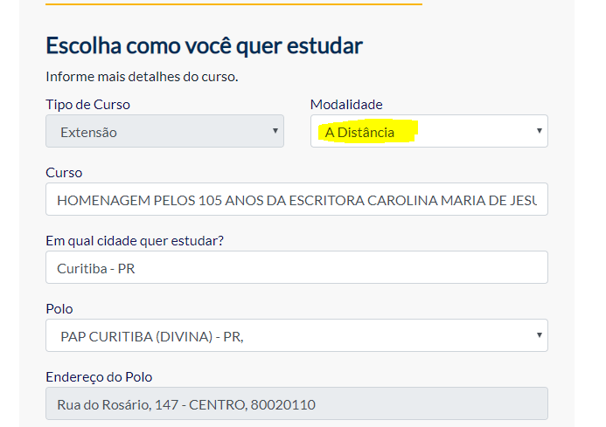
Task: Open the Tipo de Curso 'Extensão' select box
Action: click(x=164, y=132)
